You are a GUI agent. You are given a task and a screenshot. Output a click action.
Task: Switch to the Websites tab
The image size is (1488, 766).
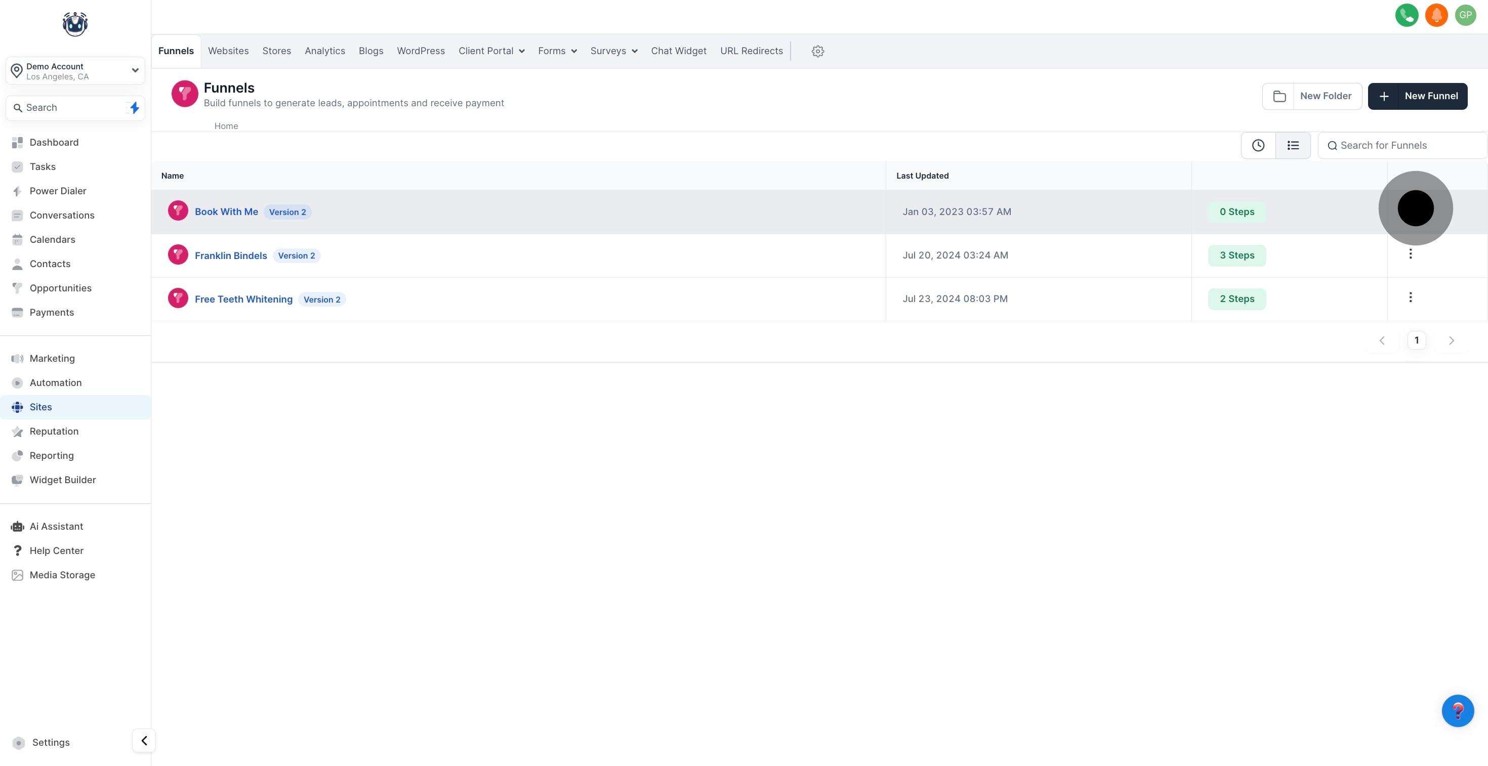(x=228, y=52)
